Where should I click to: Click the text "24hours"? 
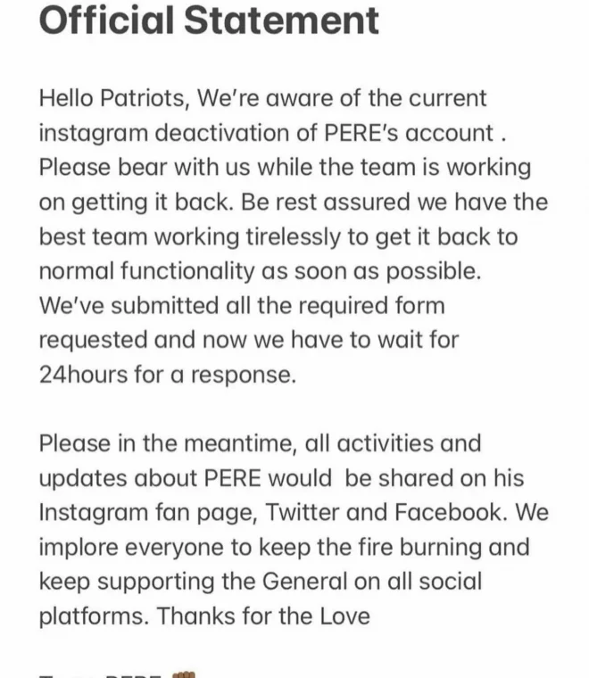click(83, 374)
